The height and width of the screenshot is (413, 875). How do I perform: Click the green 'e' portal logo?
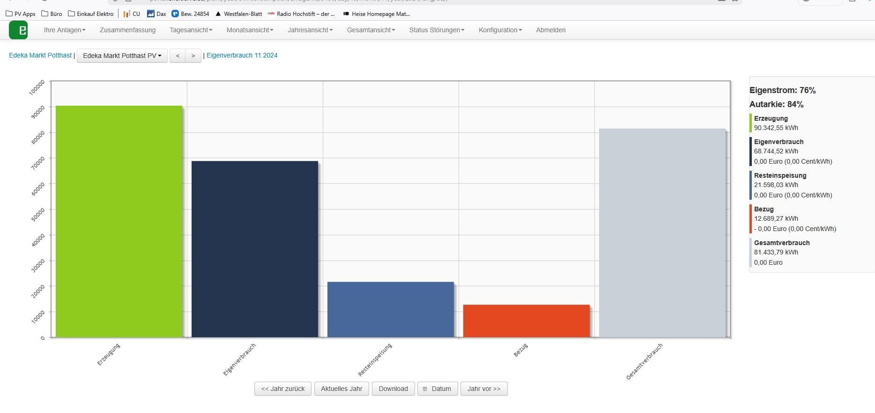(18, 30)
